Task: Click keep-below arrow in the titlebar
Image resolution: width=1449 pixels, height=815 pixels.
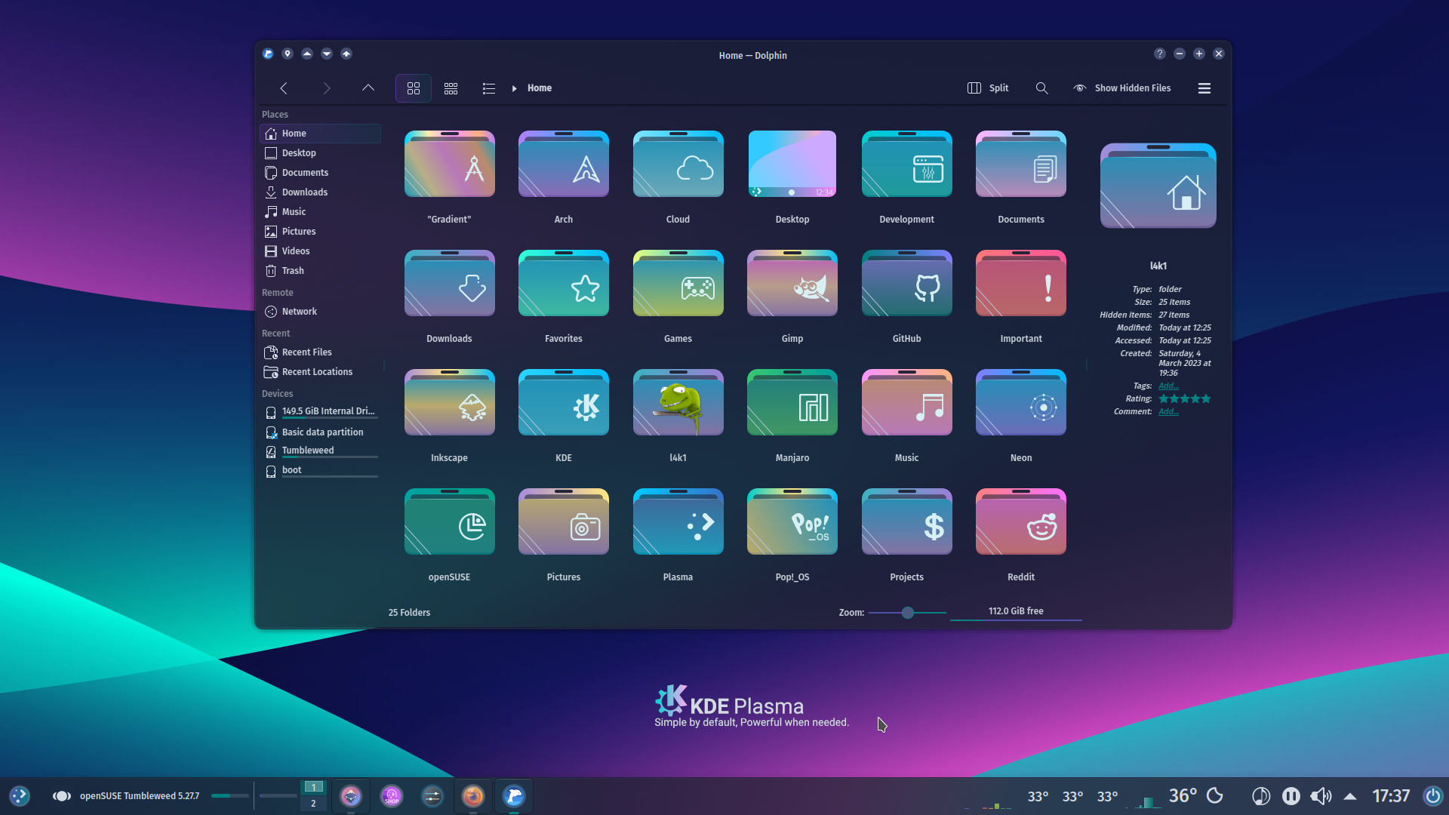Action: (x=327, y=54)
